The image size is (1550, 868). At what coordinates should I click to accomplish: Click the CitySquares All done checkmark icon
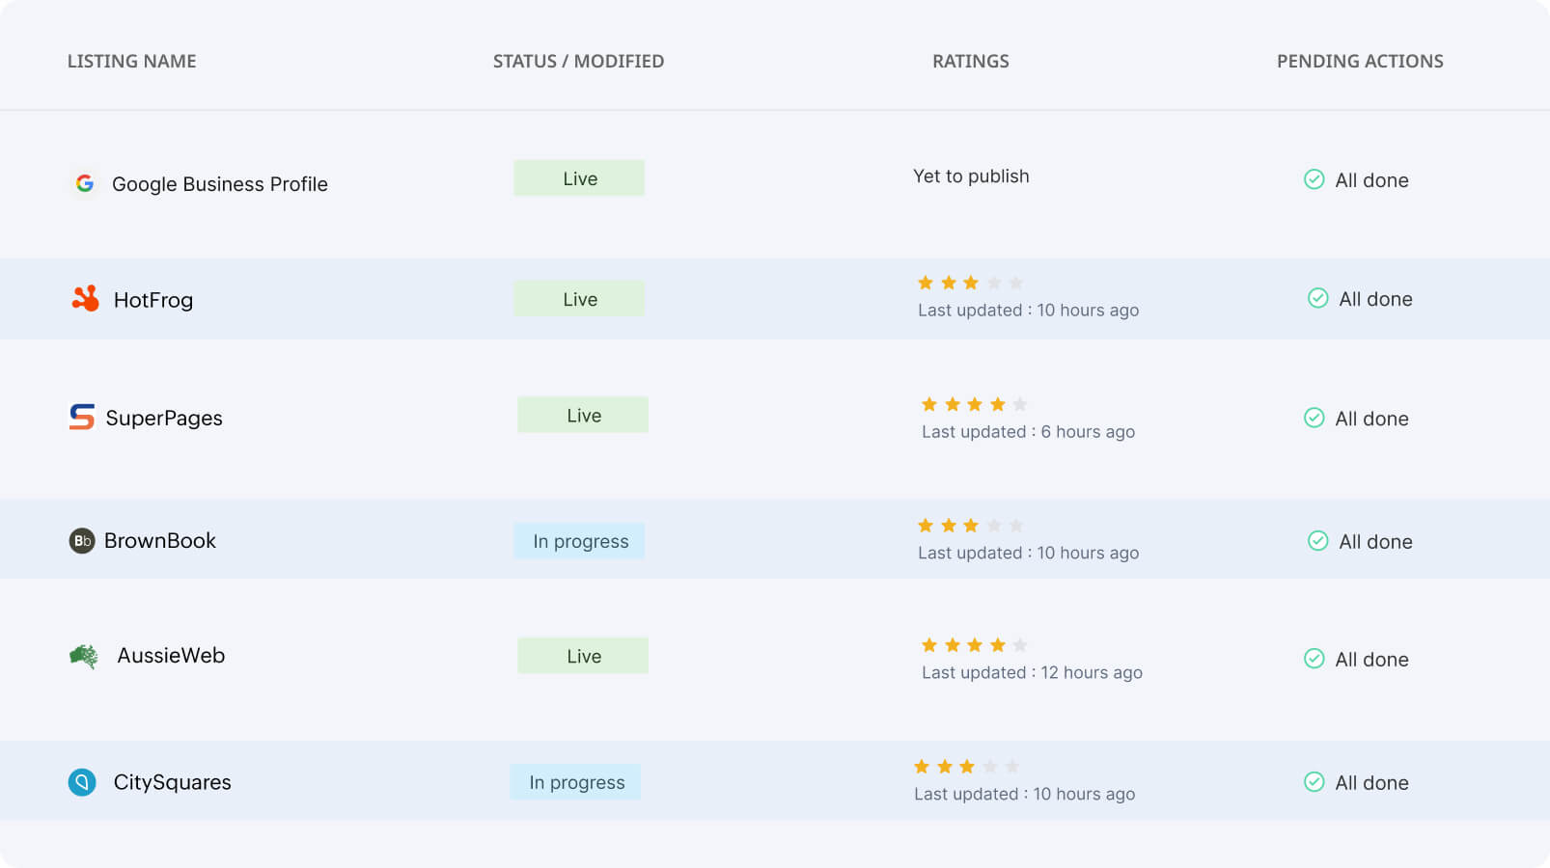[x=1315, y=782]
